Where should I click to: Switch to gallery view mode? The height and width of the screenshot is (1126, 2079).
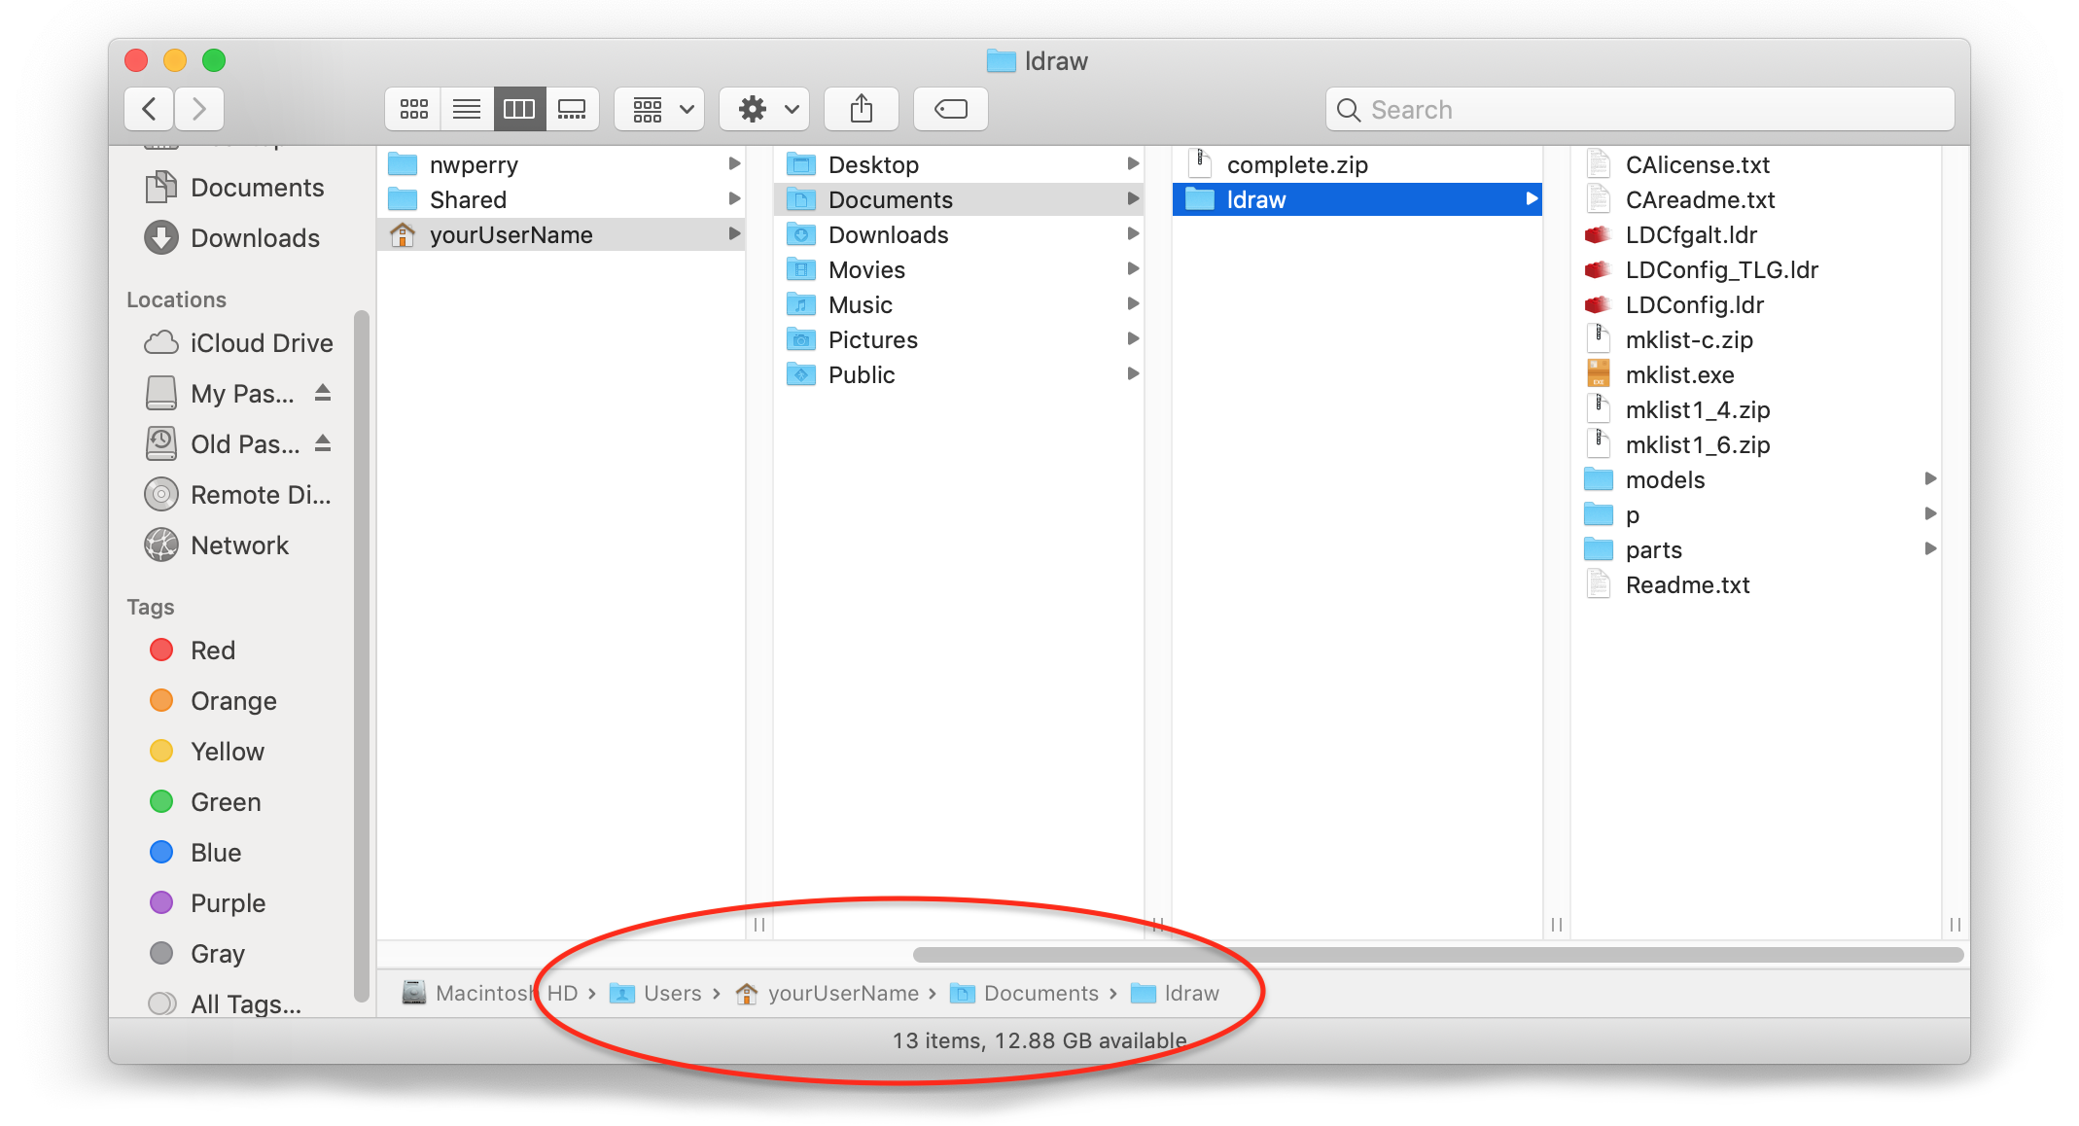572,109
